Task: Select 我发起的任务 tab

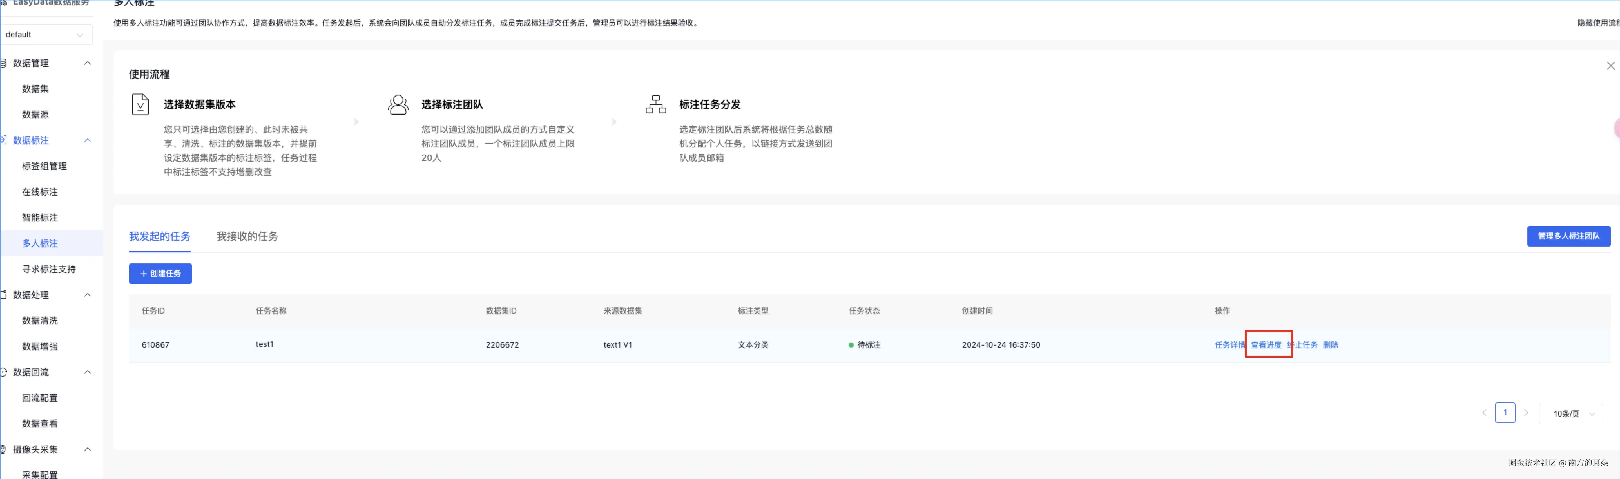Action: pos(160,236)
